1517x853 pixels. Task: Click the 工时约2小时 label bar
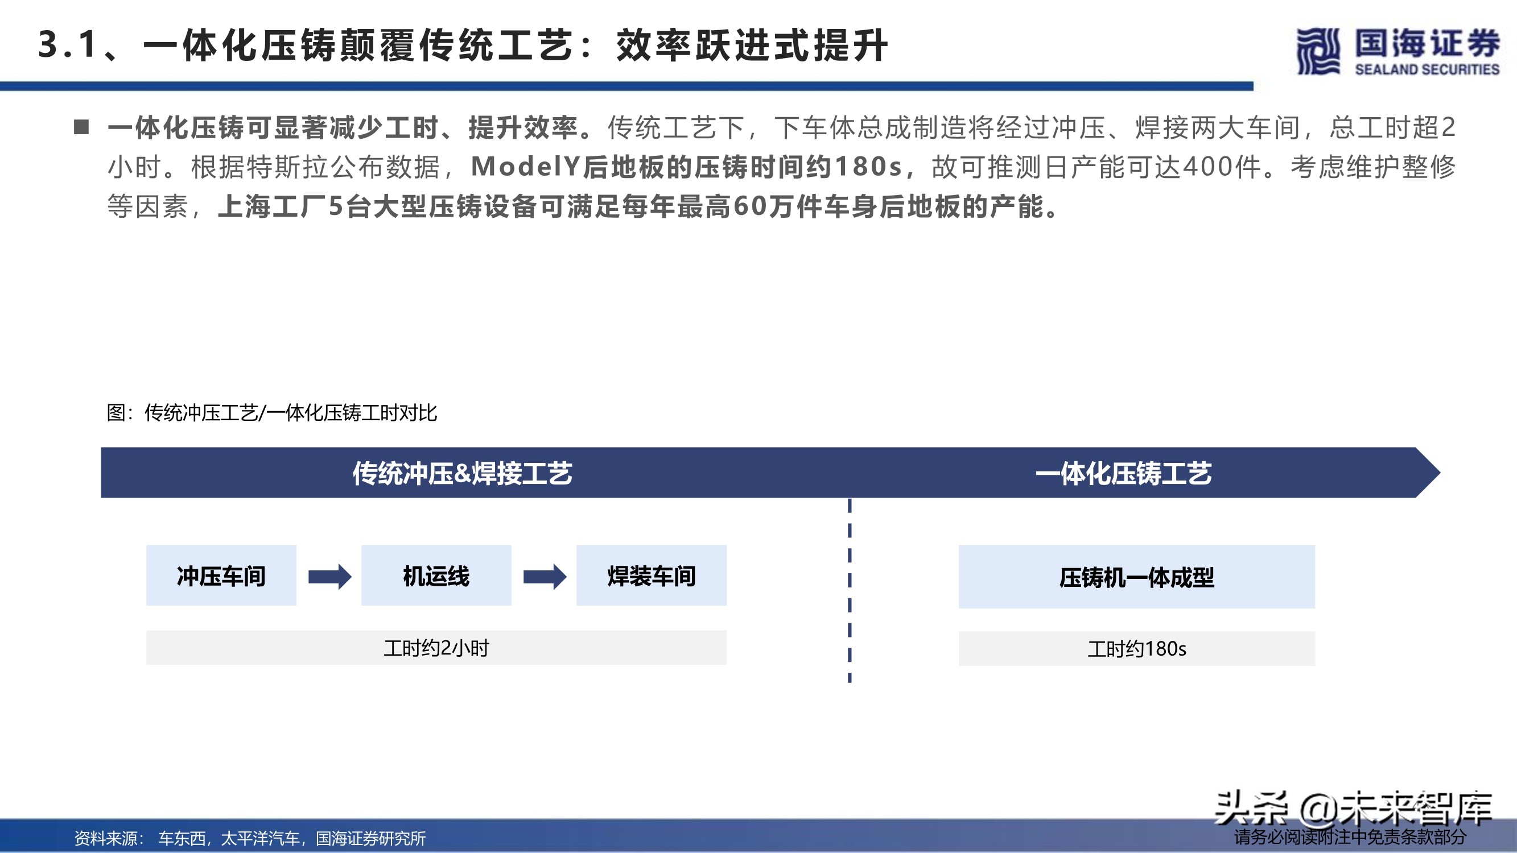coord(436,648)
